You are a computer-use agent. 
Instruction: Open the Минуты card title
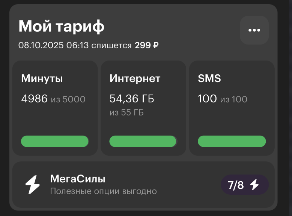42,78
